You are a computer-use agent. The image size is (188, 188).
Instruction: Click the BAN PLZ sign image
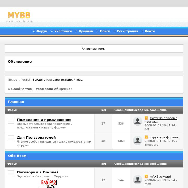(49, 183)
